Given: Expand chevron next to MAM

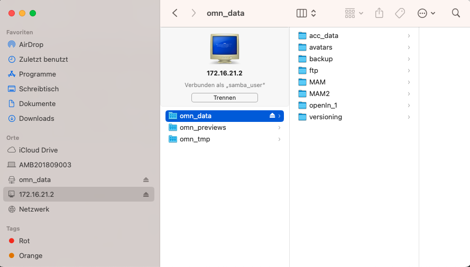Looking at the screenshot, I should [409, 82].
